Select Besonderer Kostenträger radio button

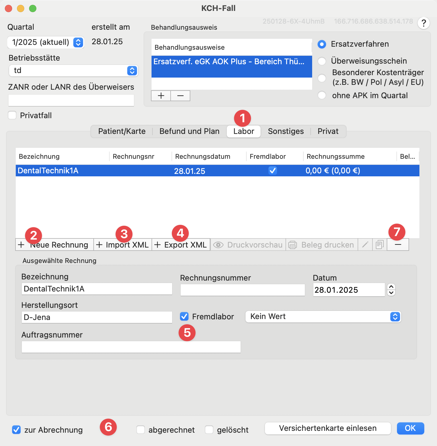322,78
